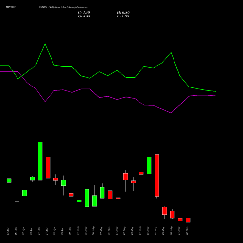The width and height of the screenshot is (243, 243).
Task: Click the open value 'O: 4.95'
Action: tap(84, 17)
